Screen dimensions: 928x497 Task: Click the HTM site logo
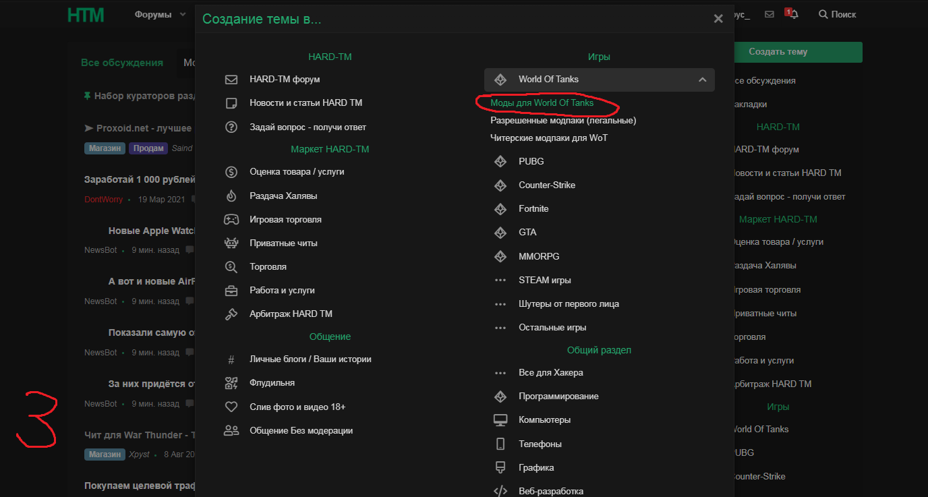86,14
